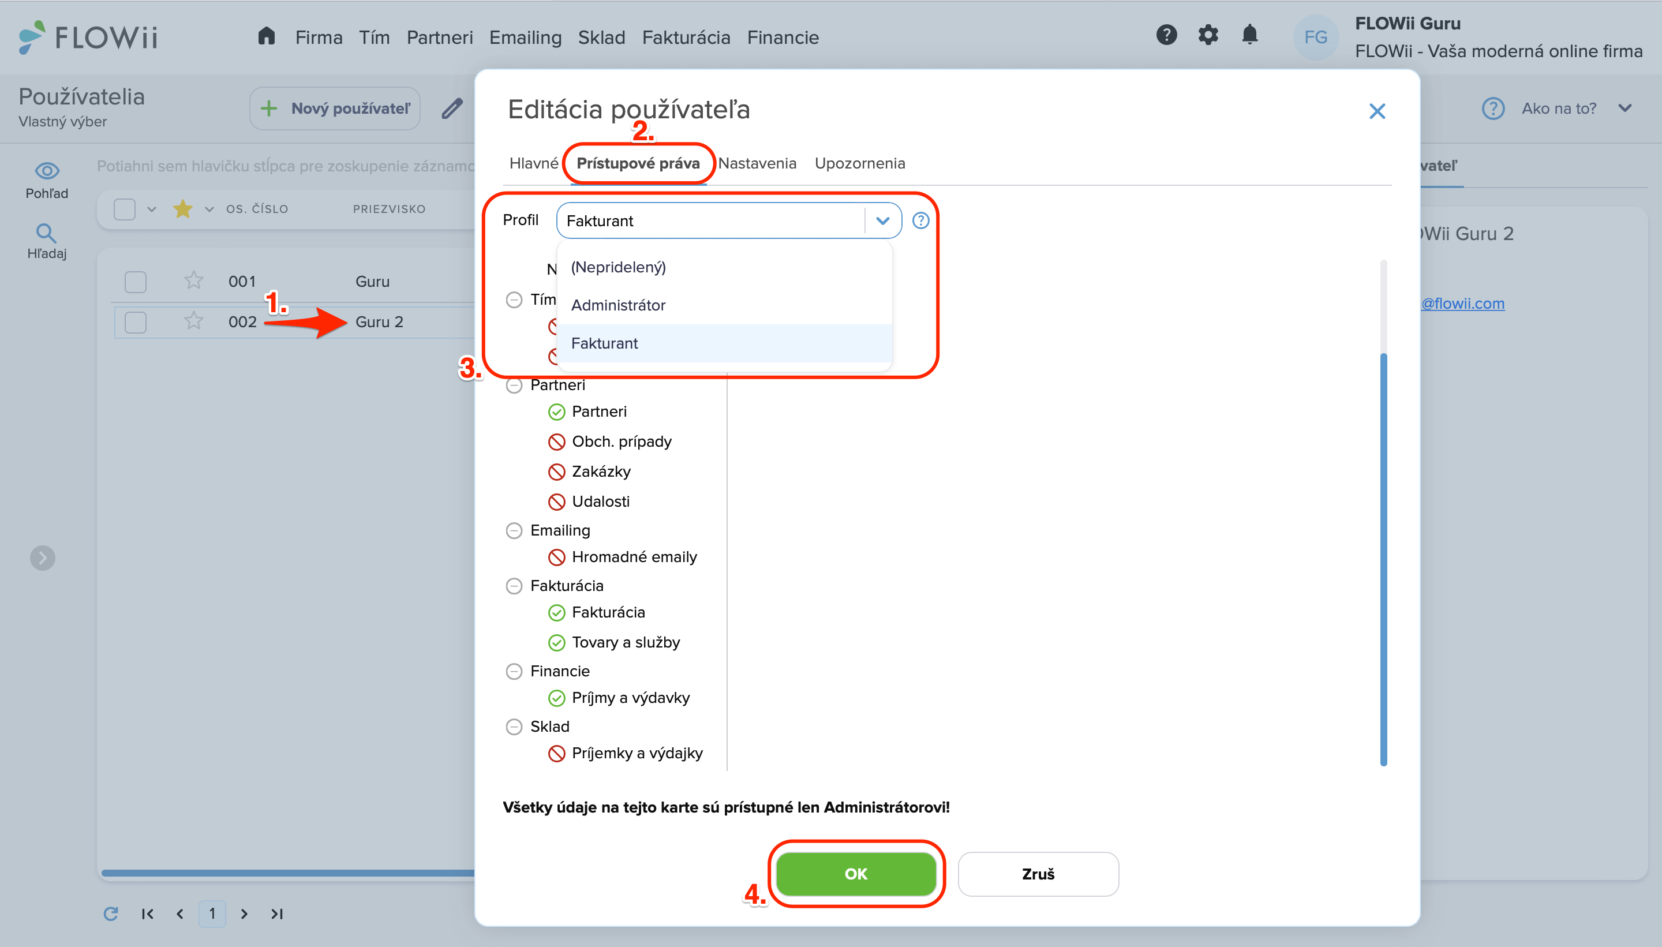Collapse the Partneri tree section

point(514,385)
